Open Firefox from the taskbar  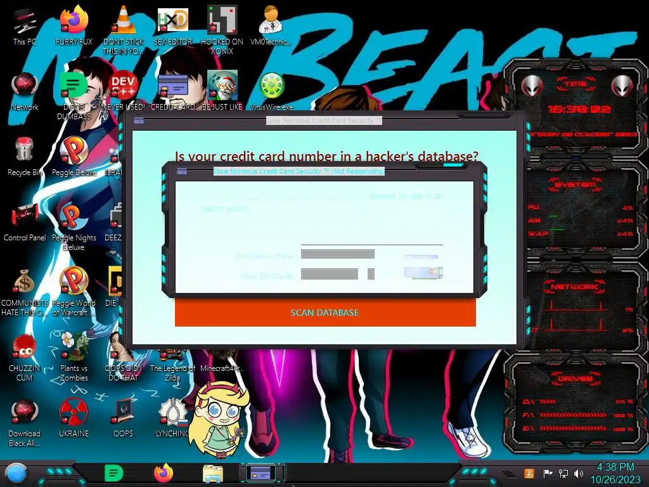[164, 473]
